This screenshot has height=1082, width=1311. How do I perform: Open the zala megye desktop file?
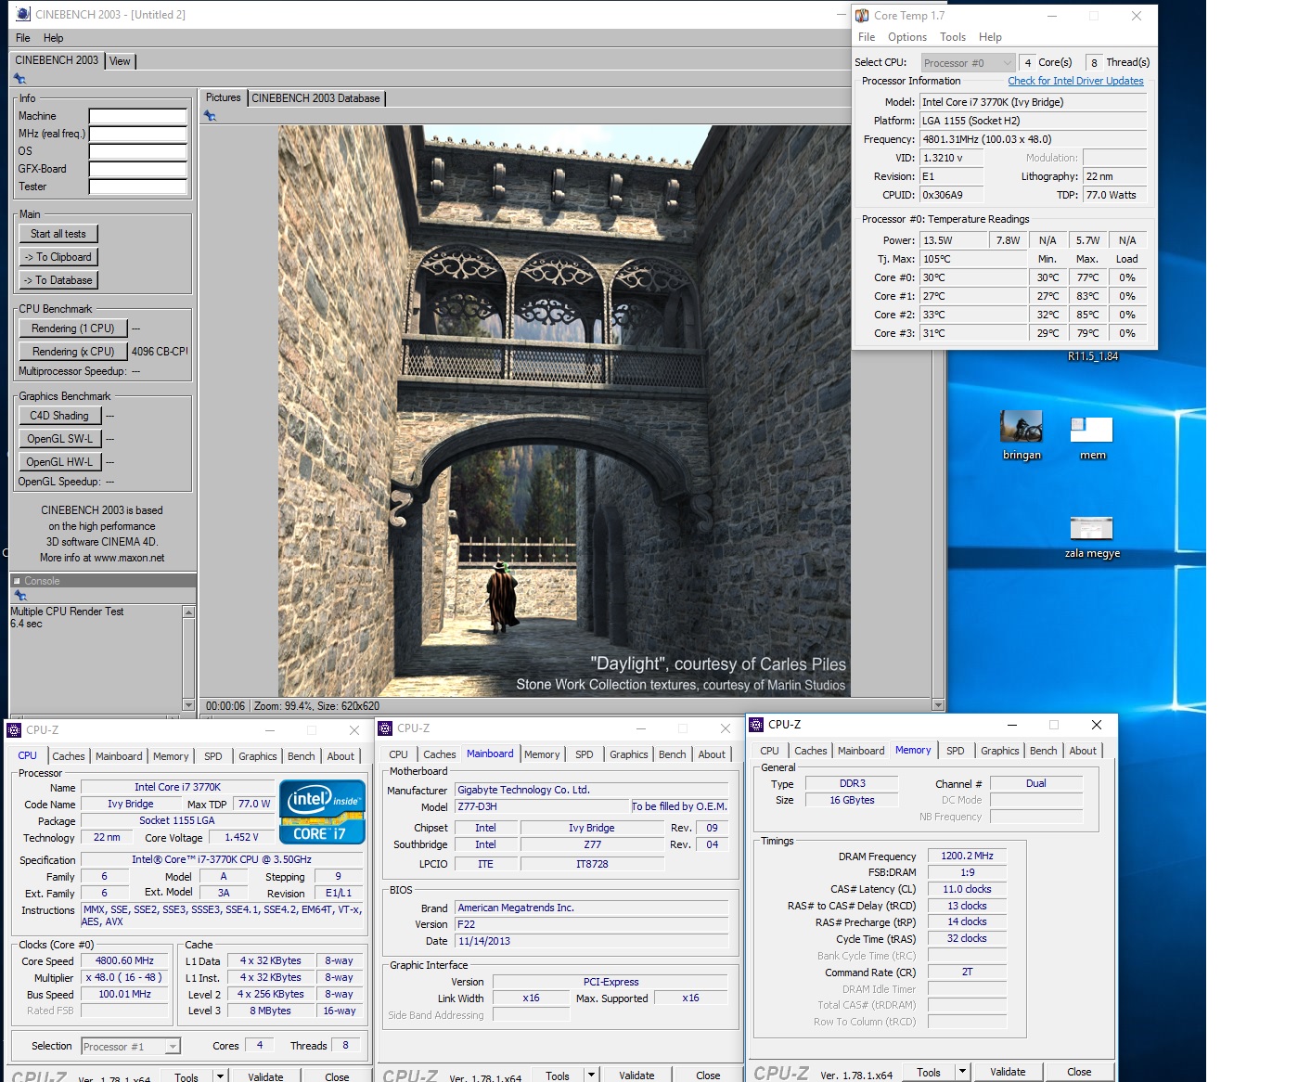[1092, 536]
